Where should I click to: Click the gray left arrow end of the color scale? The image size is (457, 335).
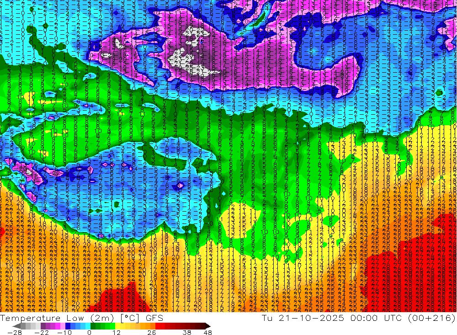tap(16, 326)
